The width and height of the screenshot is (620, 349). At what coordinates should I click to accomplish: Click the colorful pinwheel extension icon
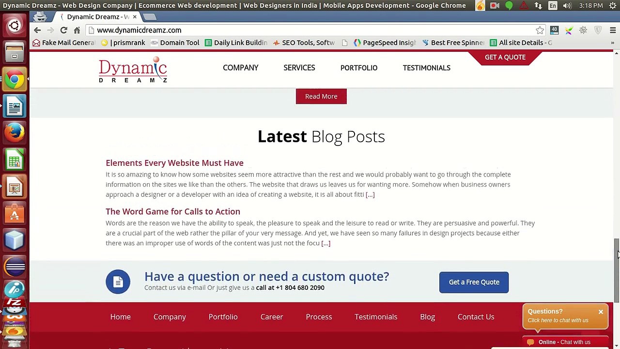(569, 30)
